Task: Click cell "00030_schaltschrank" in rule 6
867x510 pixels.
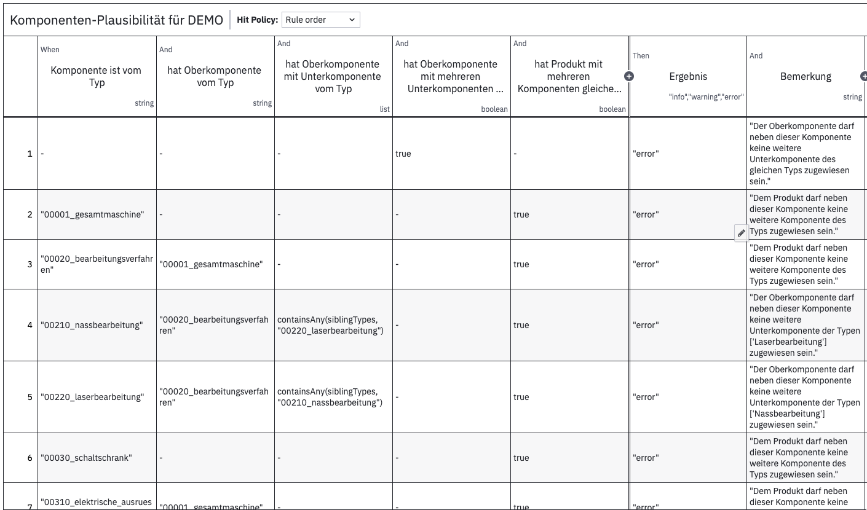Action: (97, 458)
